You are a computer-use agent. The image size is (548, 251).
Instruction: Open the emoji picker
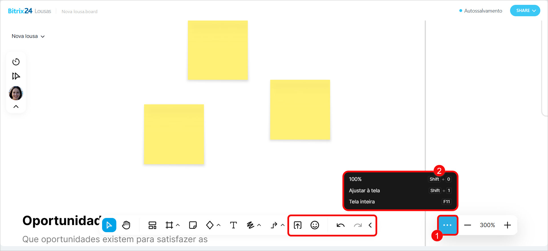pyautogui.click(x=314, y=225)
